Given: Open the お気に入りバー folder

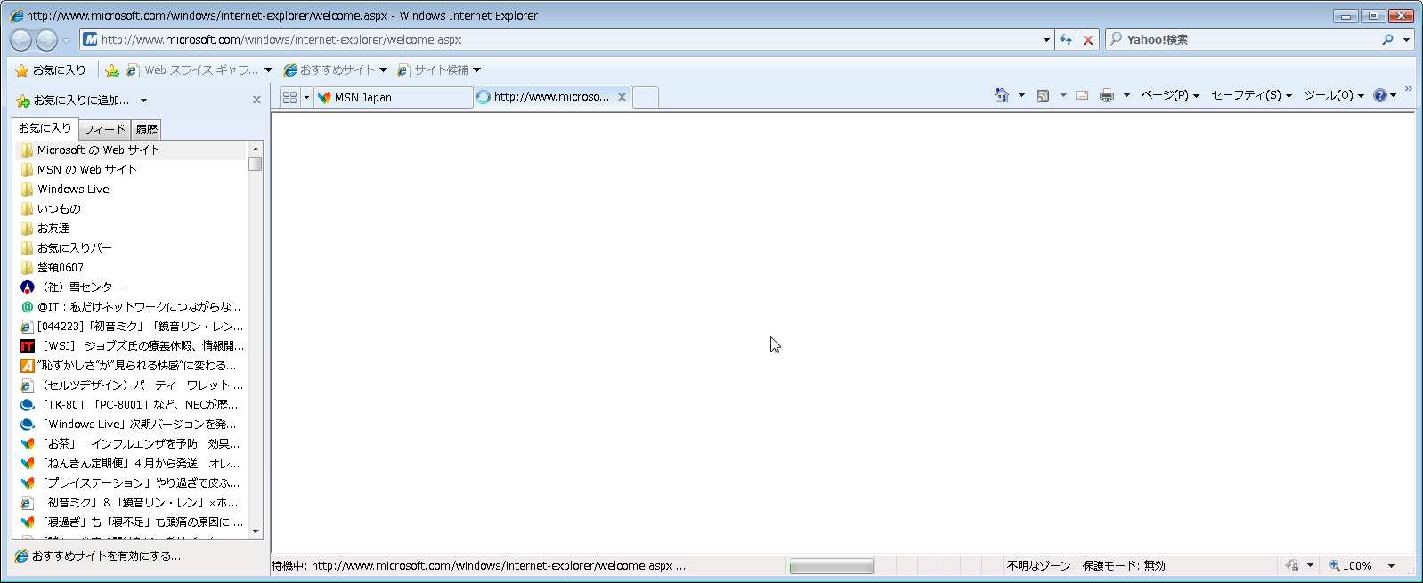Looking at the screenshot, I should click(x=131, y=248).
